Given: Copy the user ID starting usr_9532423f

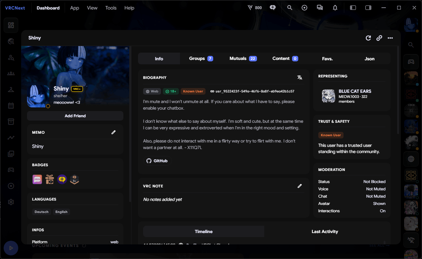Looking at the screenshot, I should 252,91.
